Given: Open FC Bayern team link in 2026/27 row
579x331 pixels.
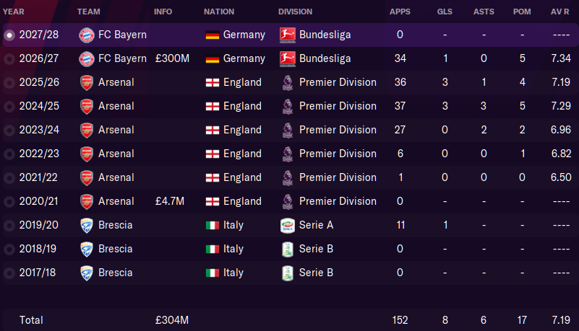Looking at the screenshot, I should coord(122,58).
